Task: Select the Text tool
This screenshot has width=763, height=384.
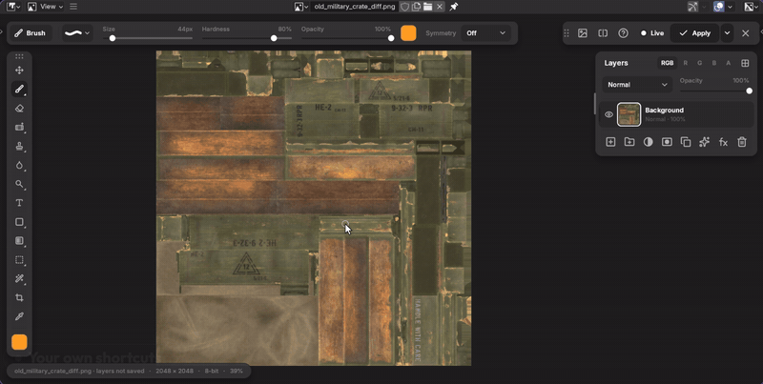Action: [19, 203]
